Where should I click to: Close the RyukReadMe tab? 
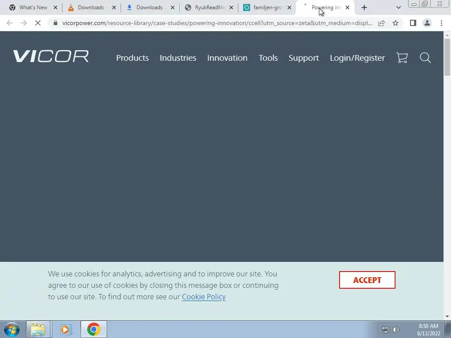(x=231, y=7)
